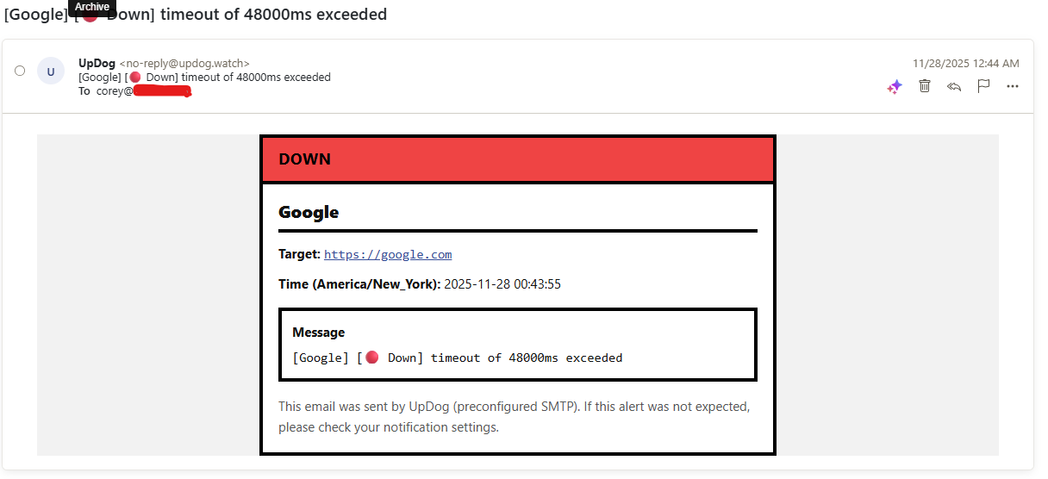This screenshot has width=1048, height=479.
Task: Reply to the UpDog email
Action: (x=954, y=86)
